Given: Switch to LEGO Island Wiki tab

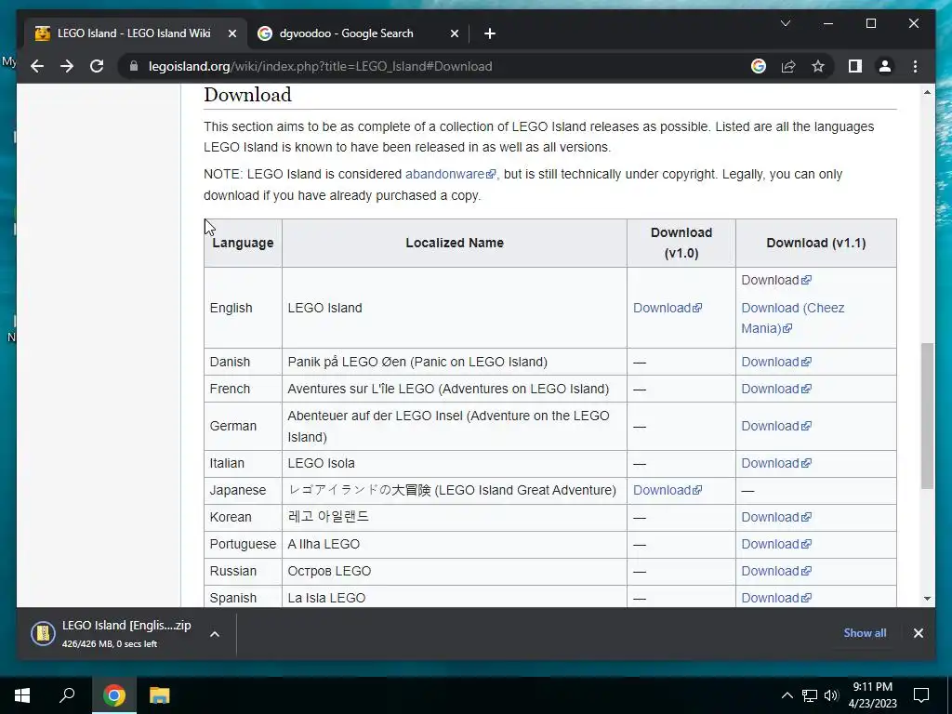Looking at the screenshot, I should pyautogui.click(x=135, y=33).
